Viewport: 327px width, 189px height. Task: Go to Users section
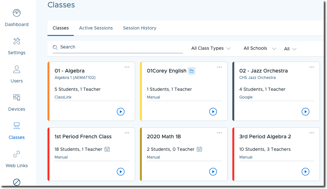17,74
